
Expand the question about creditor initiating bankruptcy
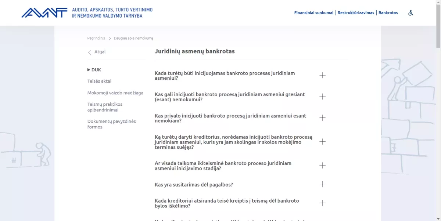[x=323, y=141]
